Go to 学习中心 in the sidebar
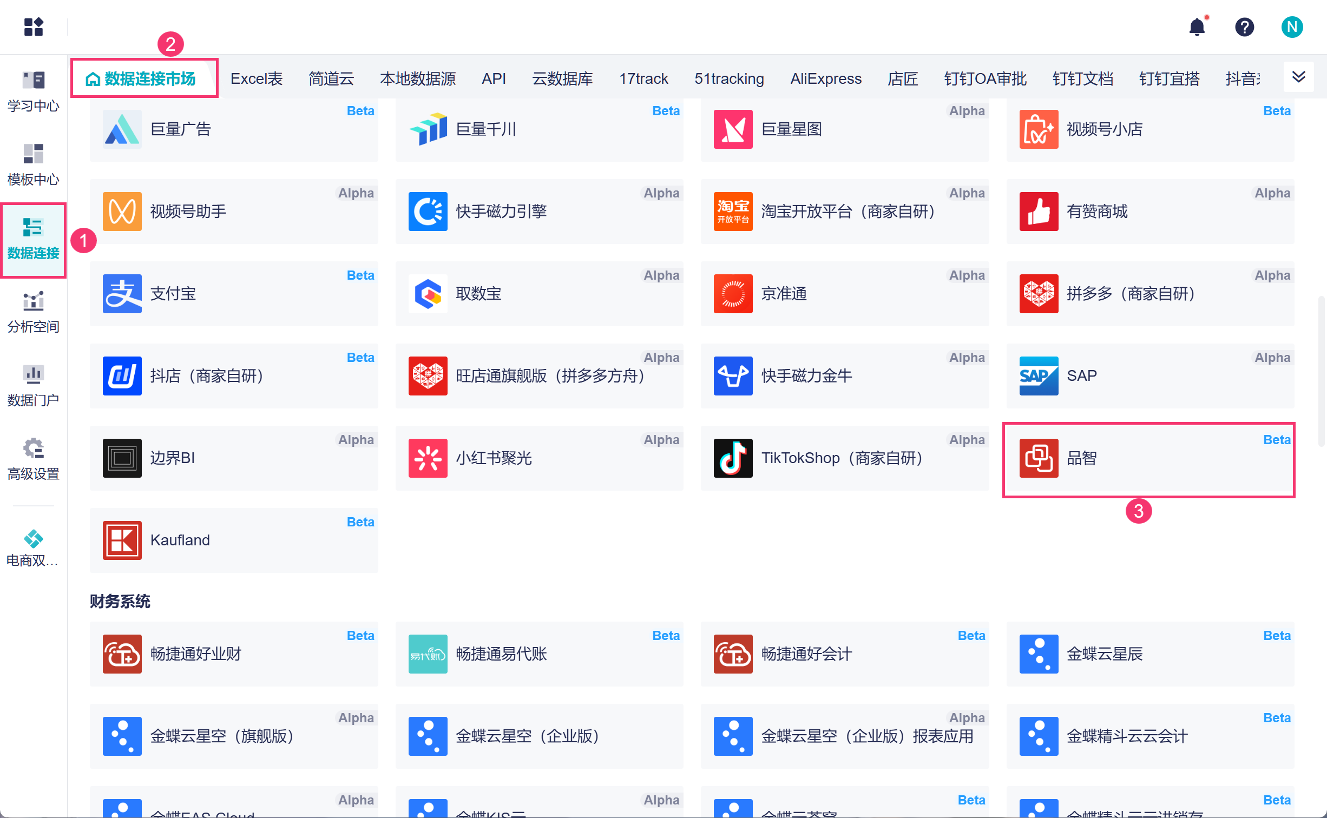The width and height of the screenshot is (1327, 818). click(x=34, y=91)
